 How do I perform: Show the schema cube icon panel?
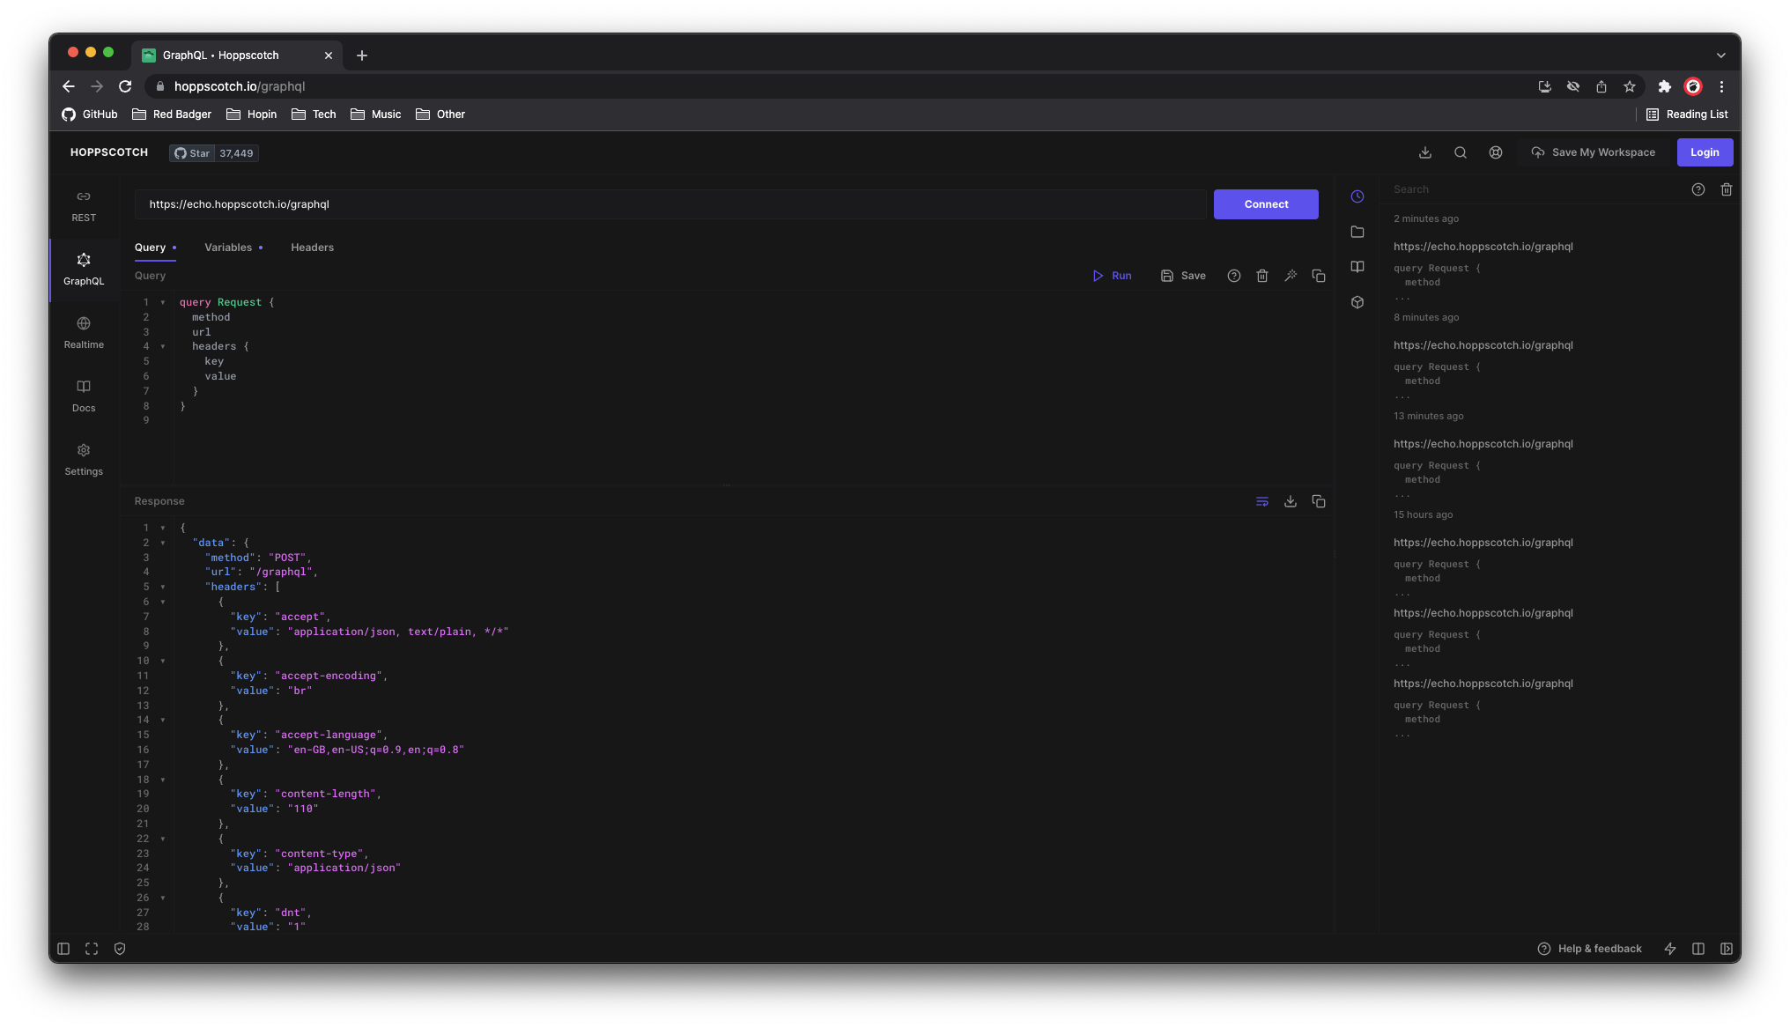coord(1357,302)
